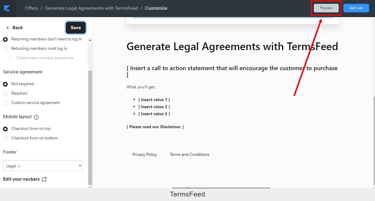Click the Mobile layout section label
The width and height of the screenshot is (375, 201).
click(x=17, y=117)
